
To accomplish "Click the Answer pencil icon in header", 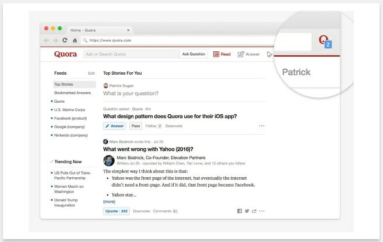I will (241, 54).
